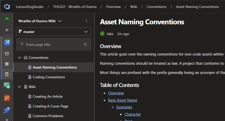Viewport: 225px width, 121px height.
Task: Click the page icon beside Coding Conventions
Action: tap(30, 77)
